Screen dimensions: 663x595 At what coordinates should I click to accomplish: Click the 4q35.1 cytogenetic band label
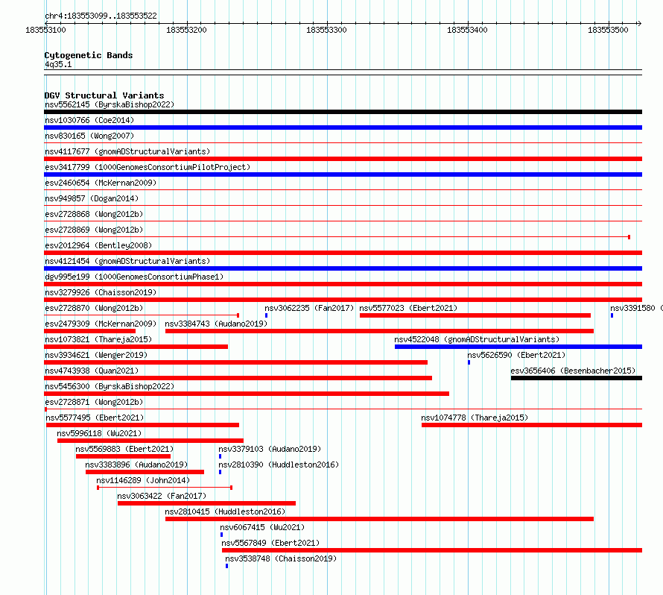pyautogui.click(x=58, y=64)
